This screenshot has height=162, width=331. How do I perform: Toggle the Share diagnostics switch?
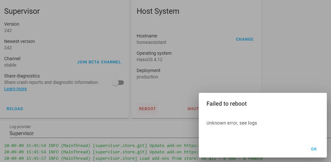coord(118,83)
